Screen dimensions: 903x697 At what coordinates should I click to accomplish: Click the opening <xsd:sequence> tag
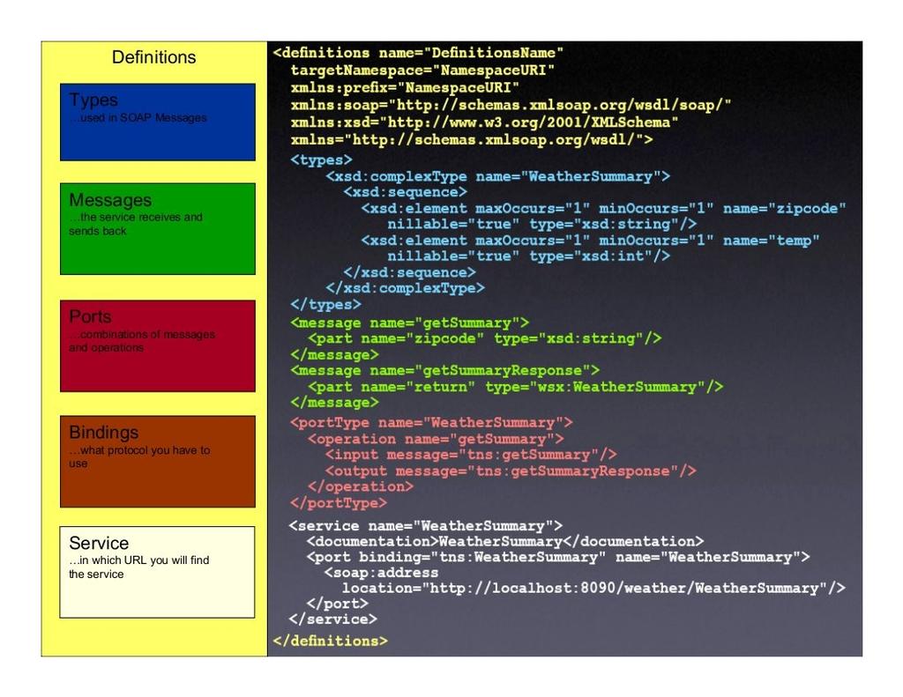click(x=405, y=192)
